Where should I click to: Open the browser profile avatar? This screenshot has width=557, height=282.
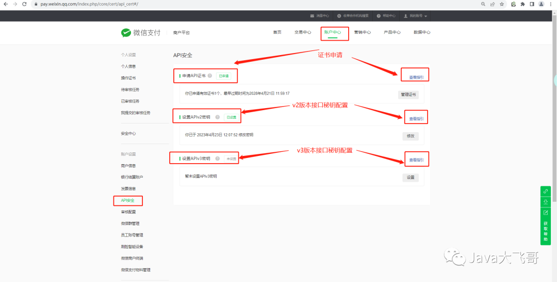point(541,4)
